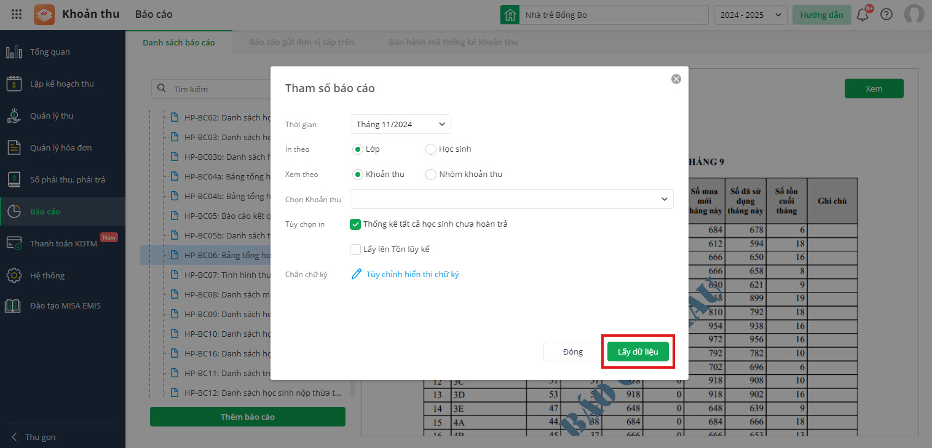Open the 2024 - 2025 school year dropdown
Screen dimensions: 932x448
click(x=750, y=15)
